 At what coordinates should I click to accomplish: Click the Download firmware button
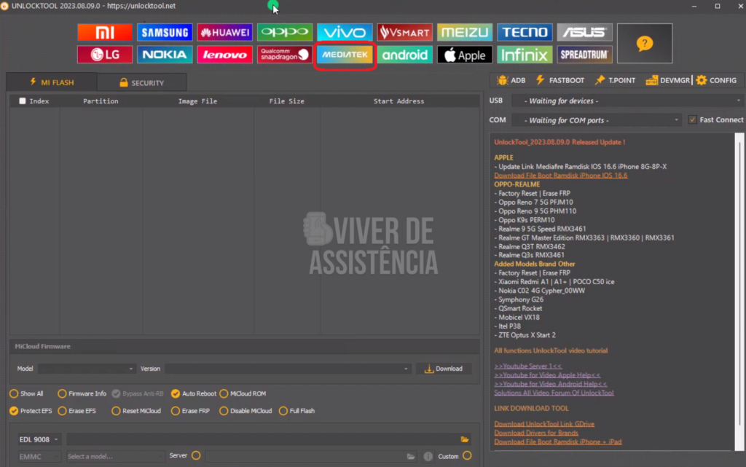click(444, 369)
